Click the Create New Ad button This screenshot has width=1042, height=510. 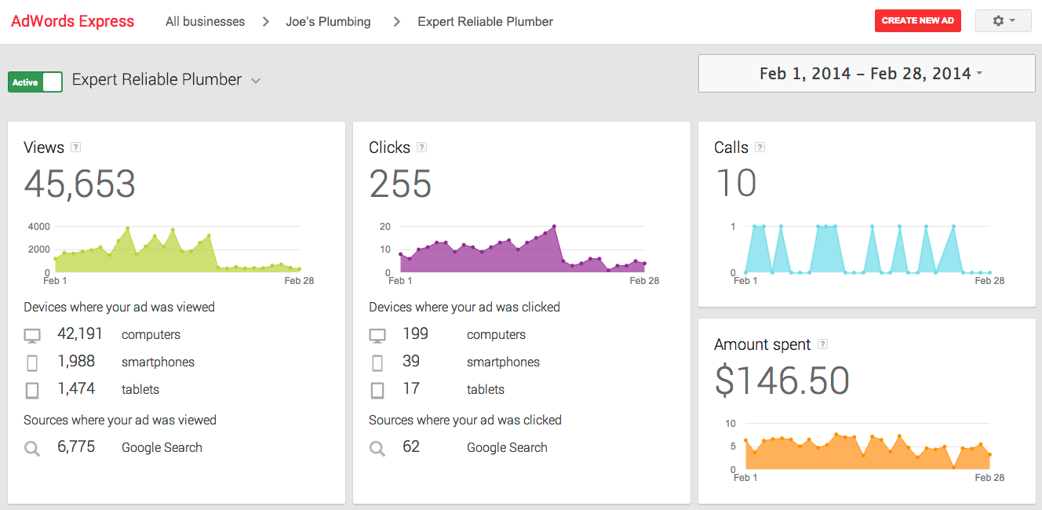coord(917,21)
